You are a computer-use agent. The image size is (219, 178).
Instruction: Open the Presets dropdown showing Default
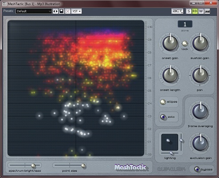pos(34,11)
